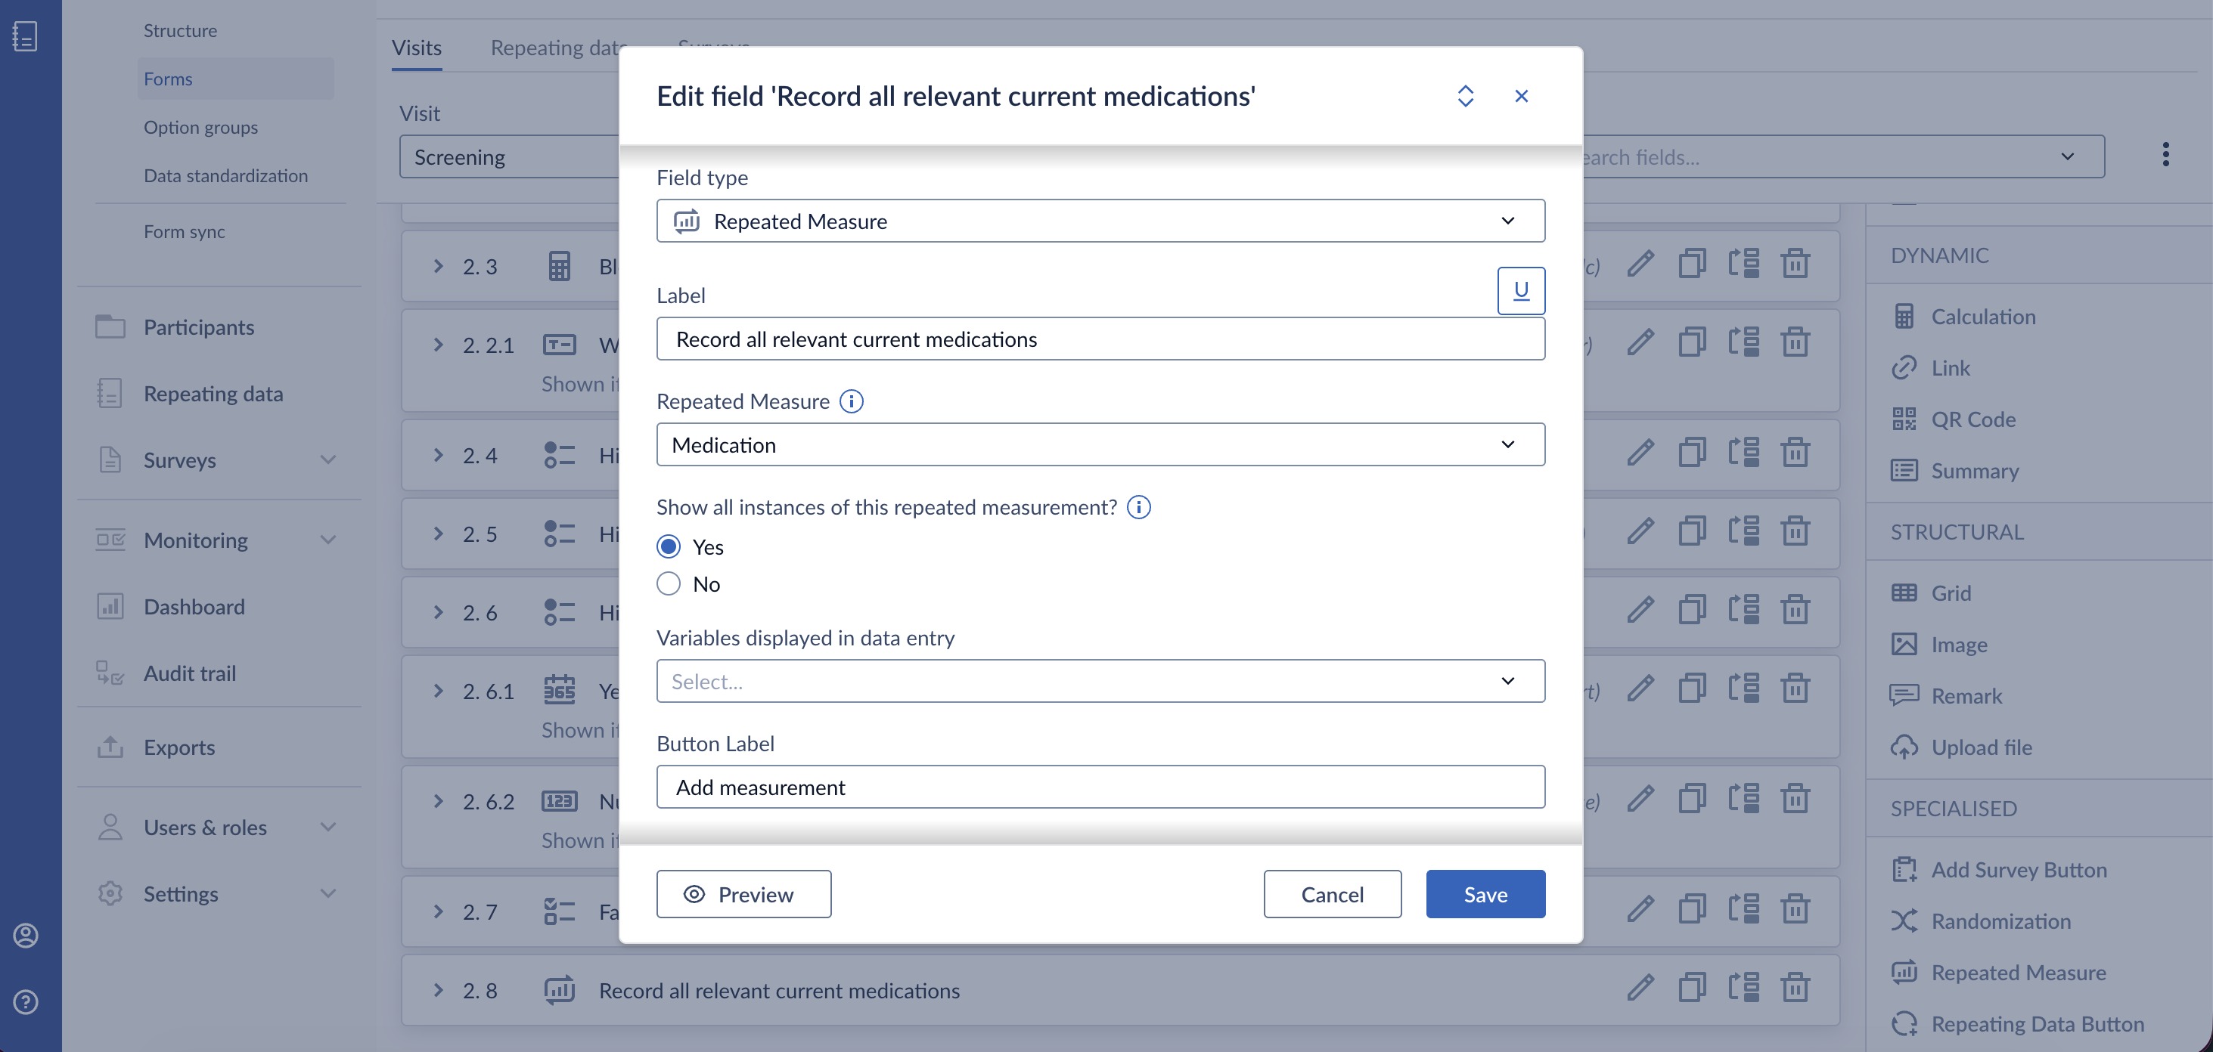Image resolution: width=2213 pixels, height=1052 pixels.
Task: Click the copy icon for field 2.7
Action: click(1692, 908)
